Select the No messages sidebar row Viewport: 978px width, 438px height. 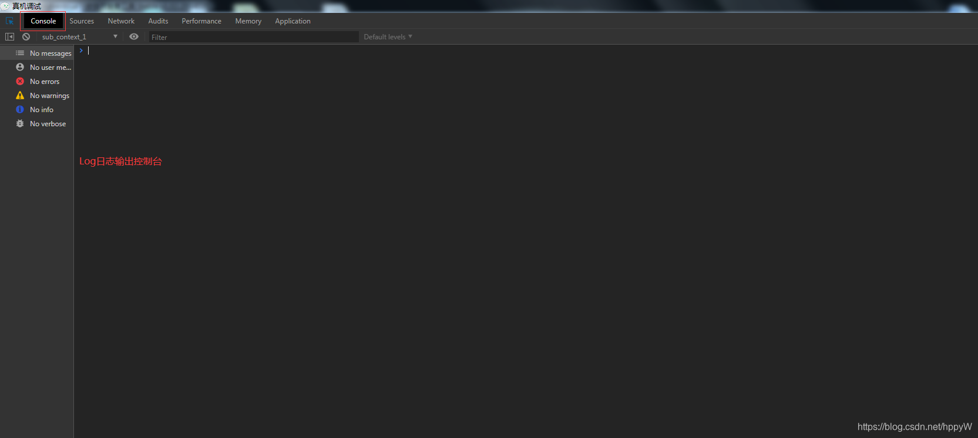[37, 53]
